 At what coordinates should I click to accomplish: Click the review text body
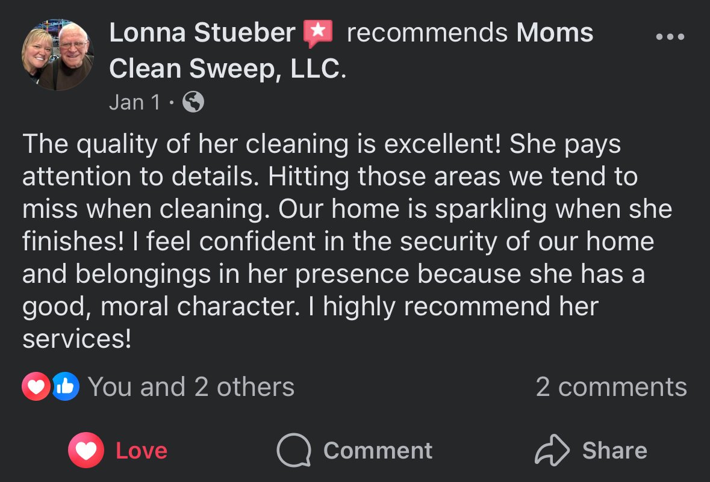point(347,241)
